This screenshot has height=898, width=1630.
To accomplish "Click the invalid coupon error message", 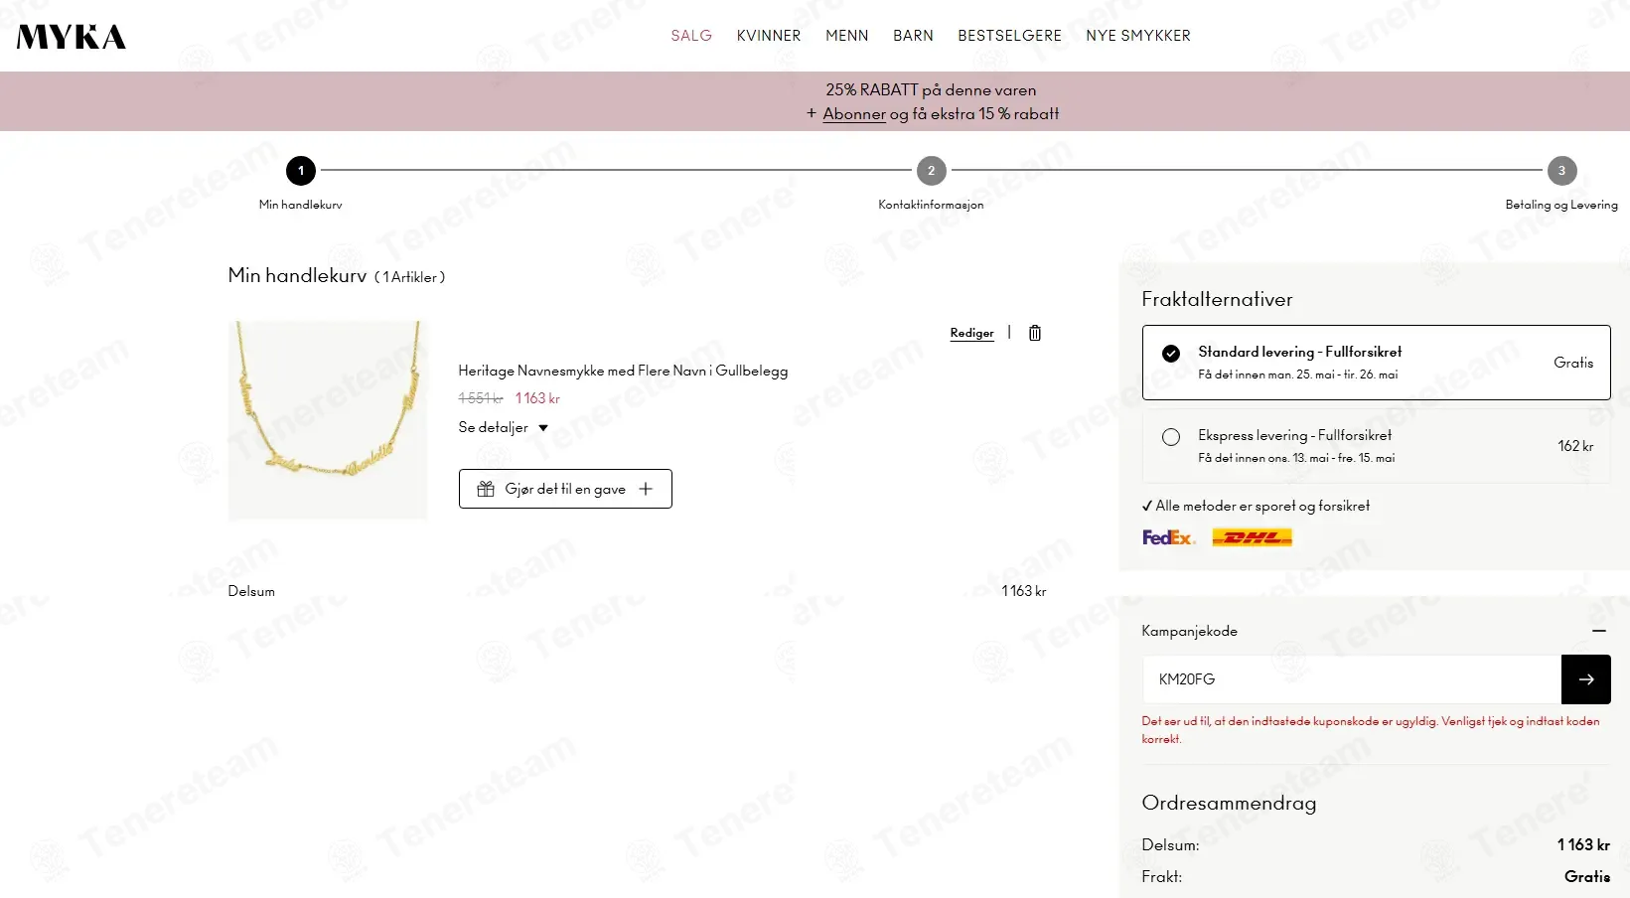I will (x=1371, y=730).
